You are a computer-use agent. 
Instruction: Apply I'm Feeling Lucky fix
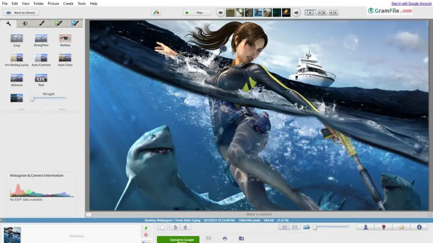16,60
